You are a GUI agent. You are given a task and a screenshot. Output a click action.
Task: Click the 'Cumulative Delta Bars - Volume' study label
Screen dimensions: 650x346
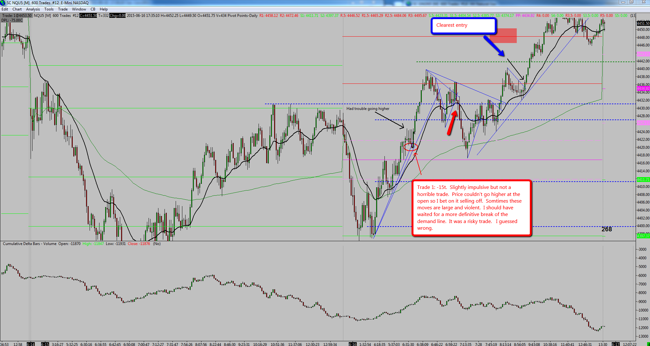[x=30, y=244]
